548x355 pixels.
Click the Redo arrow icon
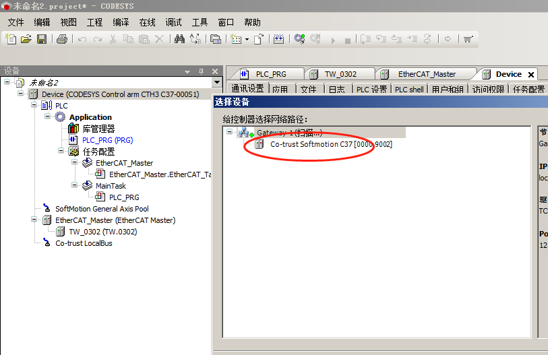98,40
